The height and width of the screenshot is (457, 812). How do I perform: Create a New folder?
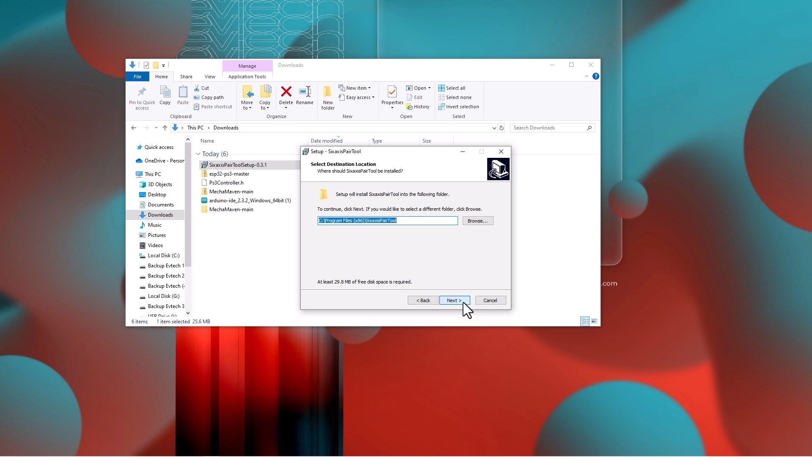[328, 97]
